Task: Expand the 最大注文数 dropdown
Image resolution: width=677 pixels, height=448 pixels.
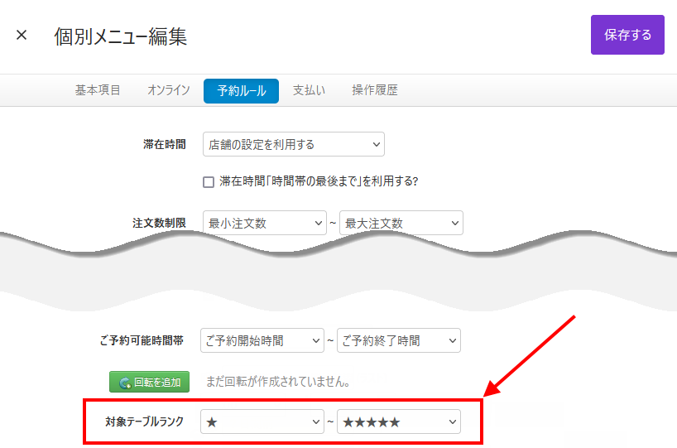Action: (401, 223)
